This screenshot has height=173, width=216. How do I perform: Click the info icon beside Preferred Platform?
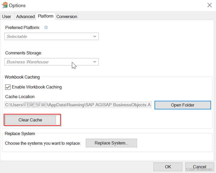(46, 27)
